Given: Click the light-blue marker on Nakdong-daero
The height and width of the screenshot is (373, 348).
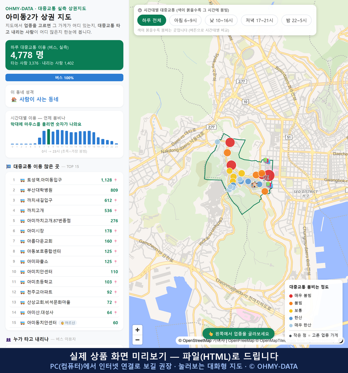Looking at the screenshot, I should 217,142.
